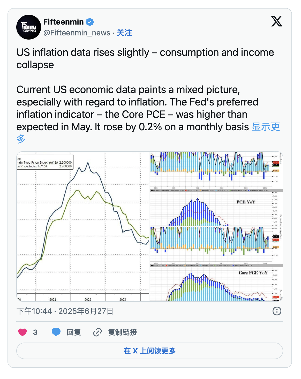Click the blue reply bubble icon
301x379 pixels.
click(x=56, y=332)
